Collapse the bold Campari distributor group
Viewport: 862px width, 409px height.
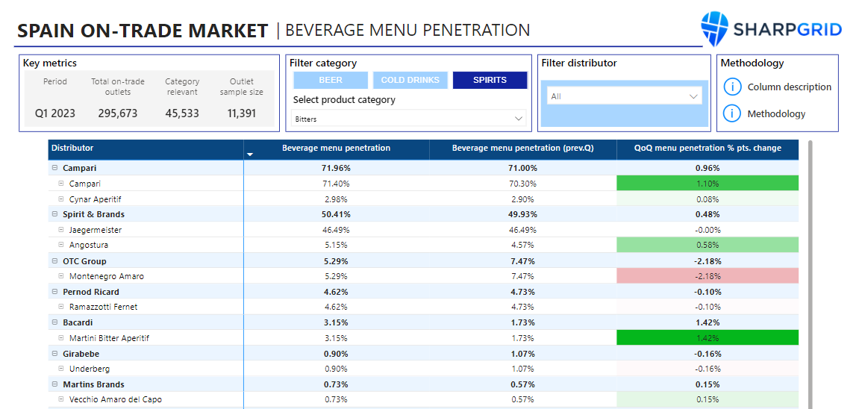pos(55,168)
